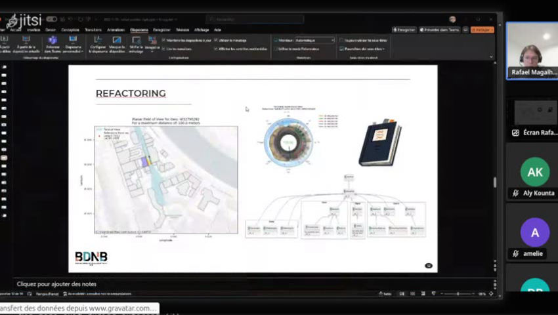Toggle 'Utiliser le minutage' checkbox
Screen dimensions: 558x315
[216, 40]
